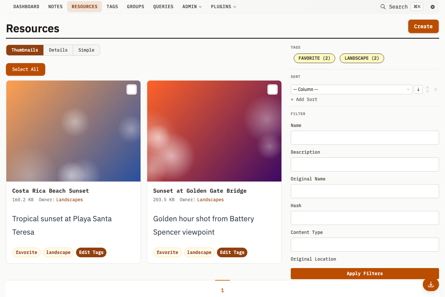Select the Sunset at Golden Gate Bridge checkbox
This screenshot has height=297, width=445.
[x=273, y=89]
